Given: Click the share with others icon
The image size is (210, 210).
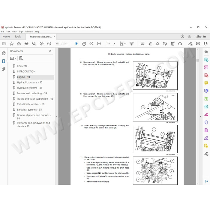Looking at the screenshot, I should point(205,43).
